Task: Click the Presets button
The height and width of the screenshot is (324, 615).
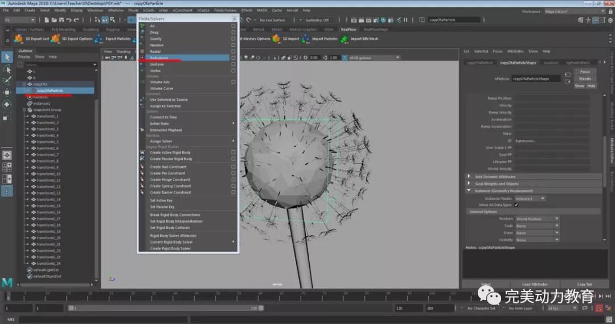Action: (x=585, y=79)
